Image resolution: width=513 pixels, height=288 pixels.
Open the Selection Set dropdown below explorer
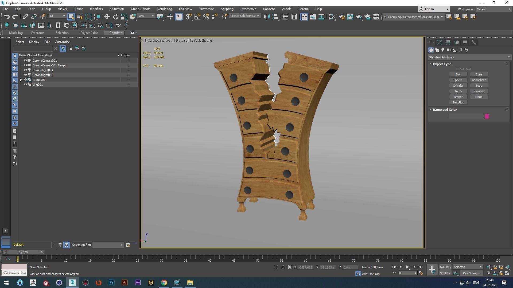coord(108,245)
